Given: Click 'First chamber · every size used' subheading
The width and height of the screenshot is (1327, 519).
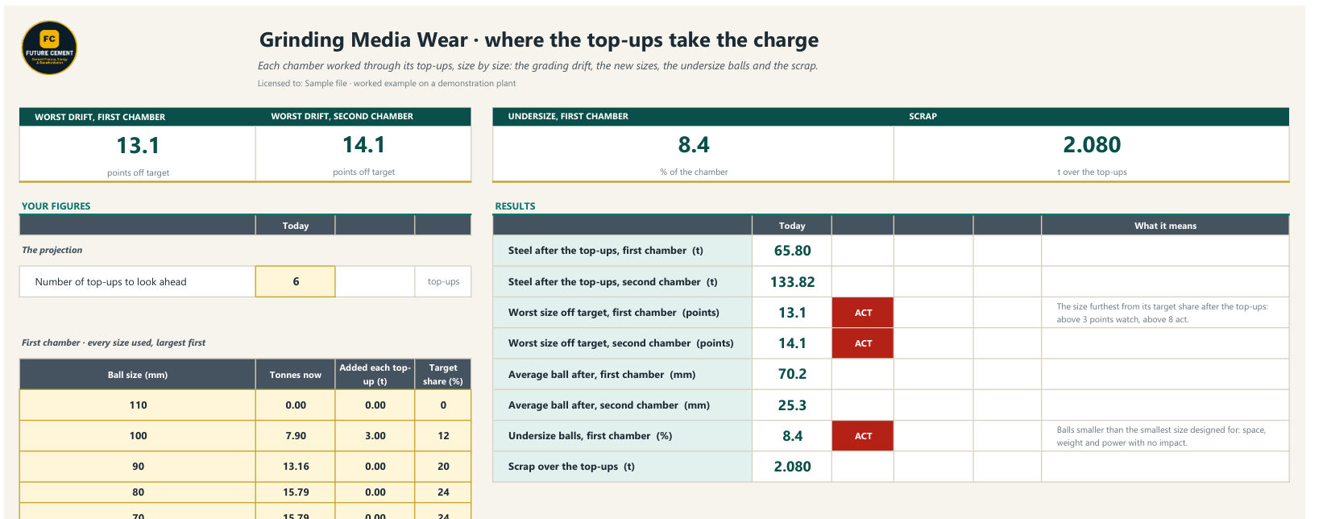Looking at the screenshot, I should coord(114,343).
